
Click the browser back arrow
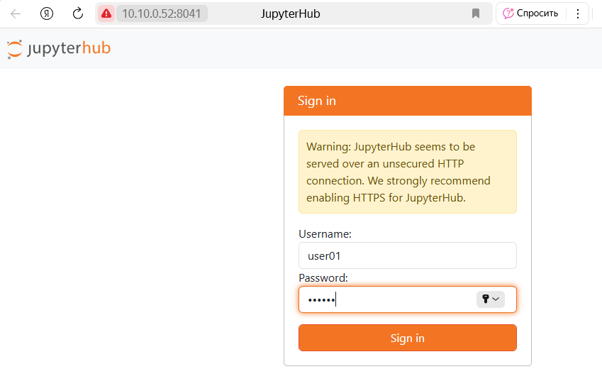click(16, 13)
